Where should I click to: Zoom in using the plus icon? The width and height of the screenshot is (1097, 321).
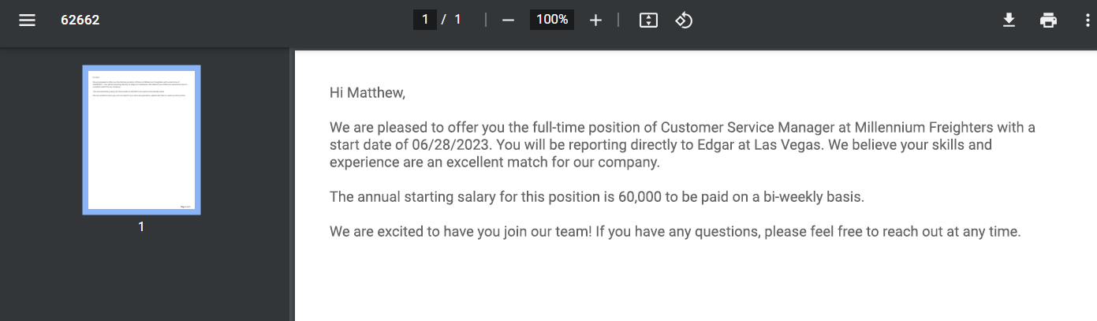[x=595, y=20]
